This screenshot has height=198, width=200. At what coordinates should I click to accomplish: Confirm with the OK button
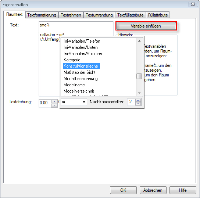[x=123, y=190]
